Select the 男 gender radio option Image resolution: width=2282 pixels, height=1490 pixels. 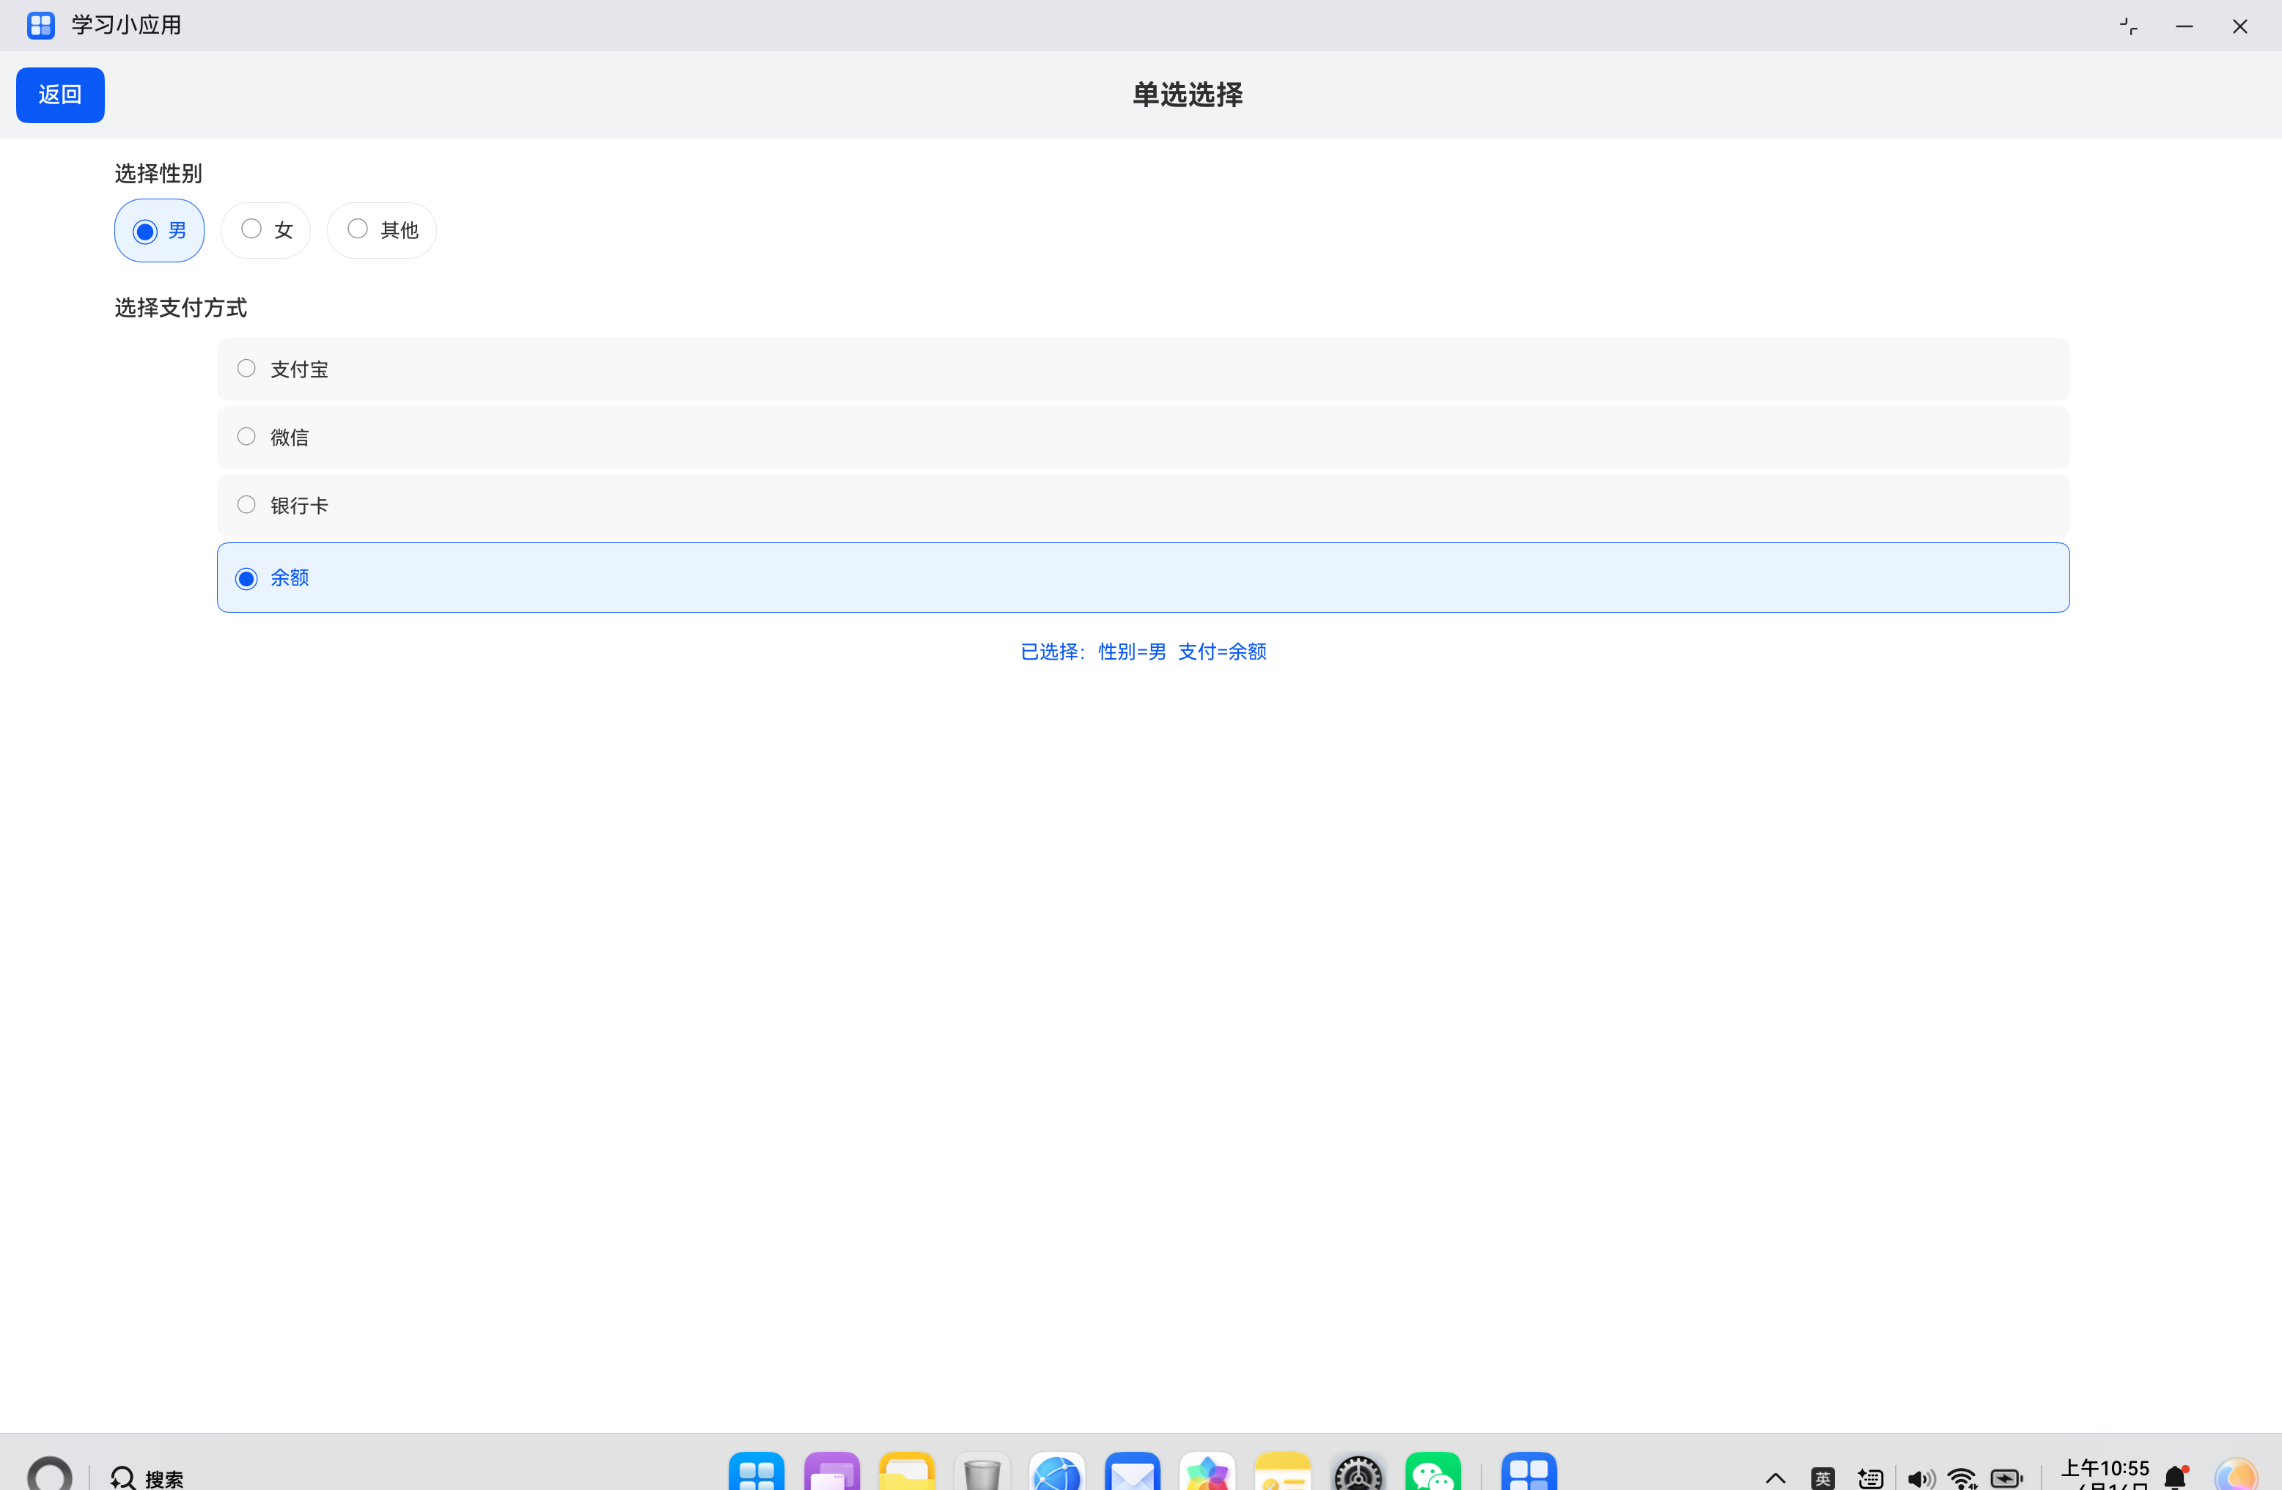click(159, 230)
